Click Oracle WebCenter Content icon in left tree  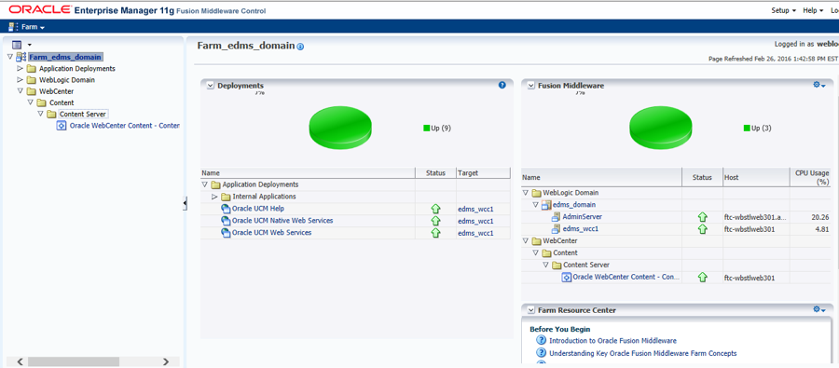[x=62, y=126]
